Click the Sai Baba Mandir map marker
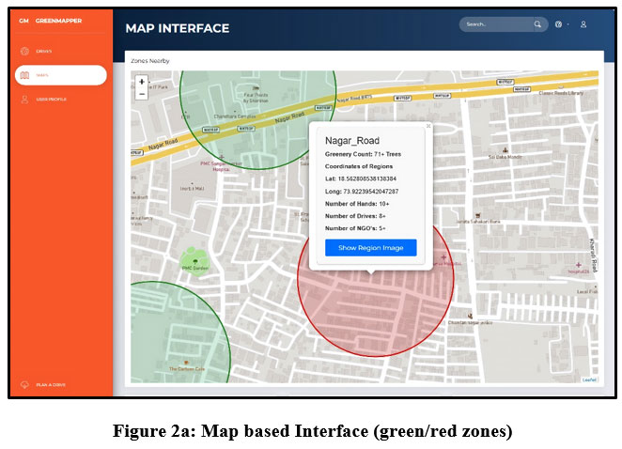The width and height of the screenshot is (622, 449). [x=505, y=151]
